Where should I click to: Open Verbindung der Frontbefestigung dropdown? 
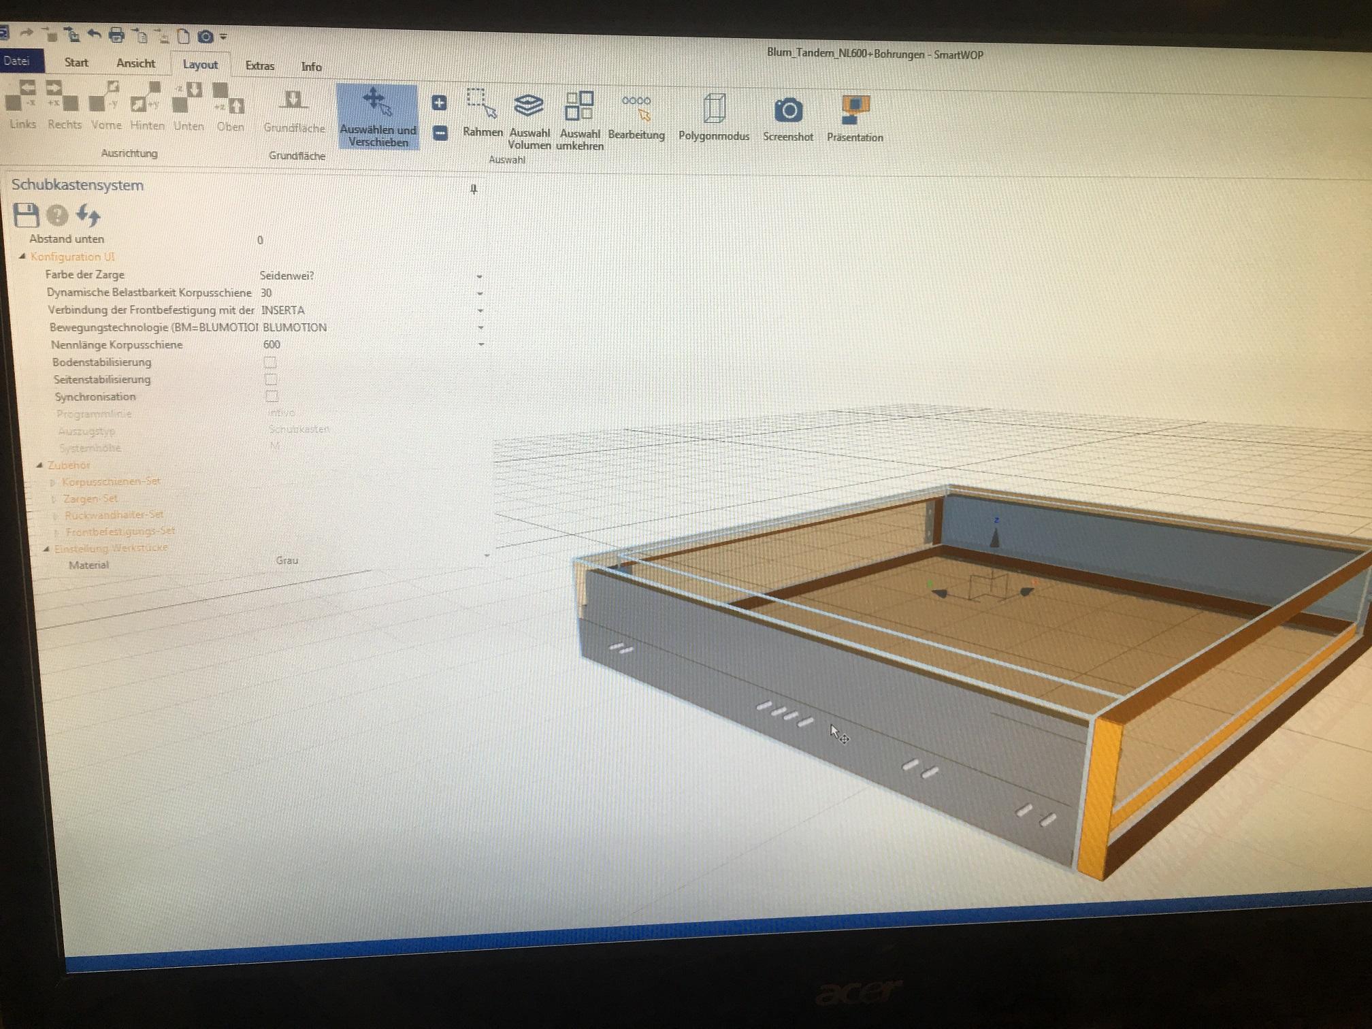[480, 311]
